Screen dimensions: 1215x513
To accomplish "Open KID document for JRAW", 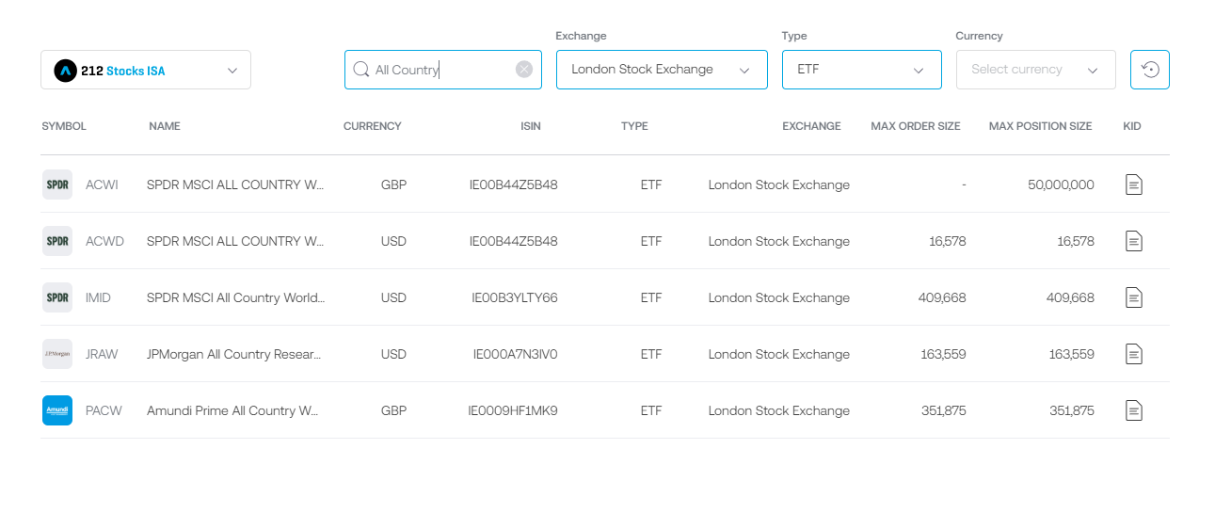I will click(1134, 354).
